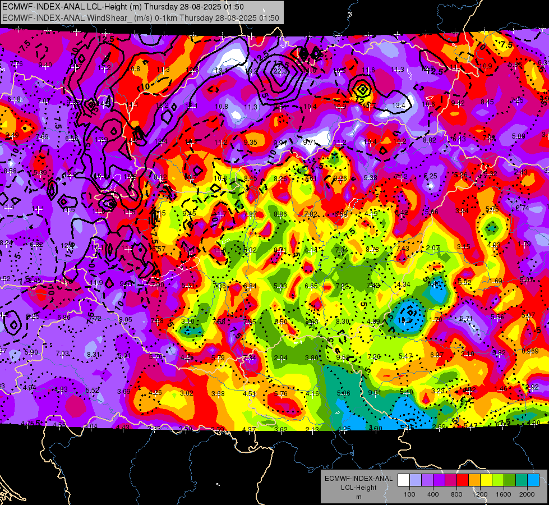Click the pale lavender legend swatch
Image resolution: width=549 pixels, height=505 pixels.
(x=415, y=480)
